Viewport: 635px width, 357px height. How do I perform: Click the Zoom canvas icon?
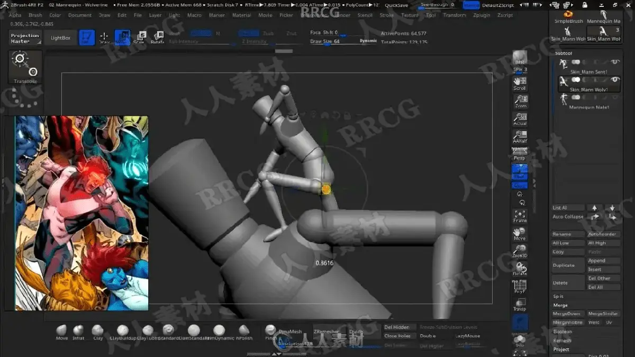tap(520, 102)
